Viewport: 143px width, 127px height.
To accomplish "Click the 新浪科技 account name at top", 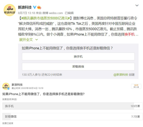I will (x=25, y=7).
